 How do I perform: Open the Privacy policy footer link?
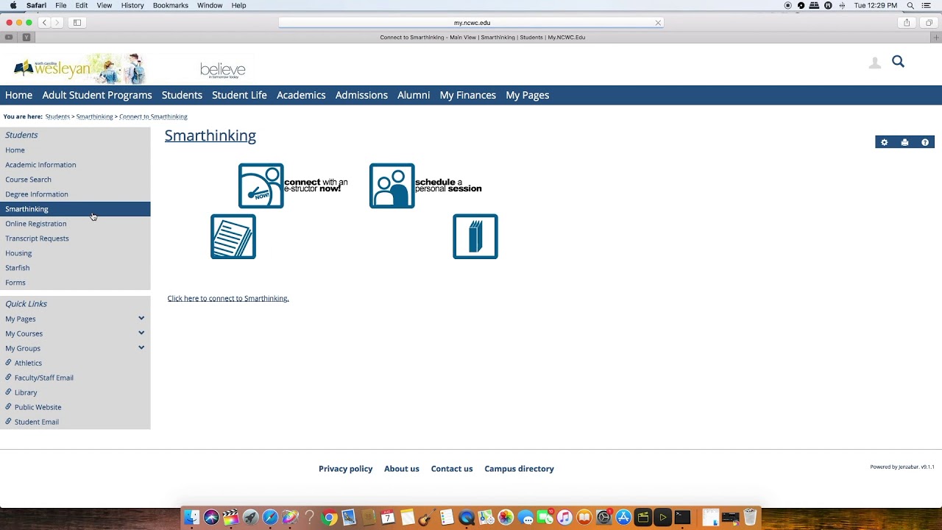[x=346, y=469]
